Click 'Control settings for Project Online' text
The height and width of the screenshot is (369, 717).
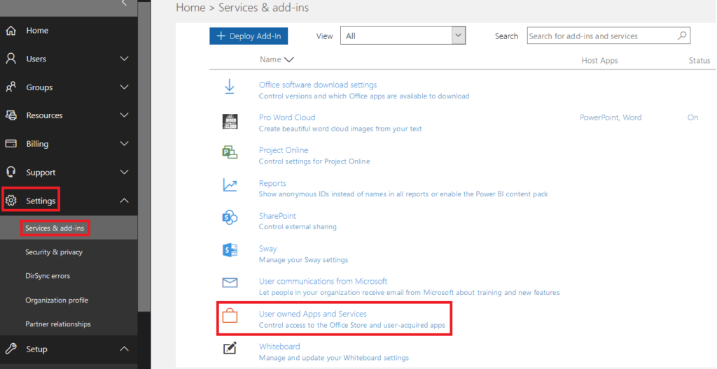(x=314, y=161)
